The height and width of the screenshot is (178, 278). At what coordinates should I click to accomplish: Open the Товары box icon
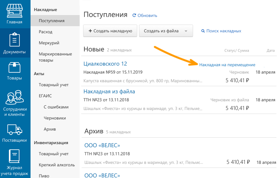(x=14, y=68)
